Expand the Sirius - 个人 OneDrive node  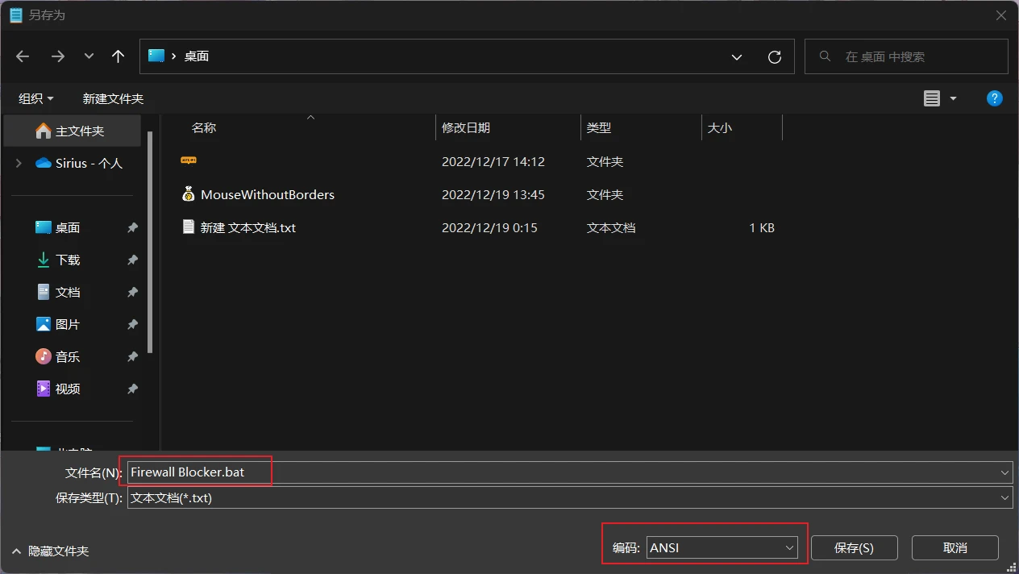coord(19,163)
